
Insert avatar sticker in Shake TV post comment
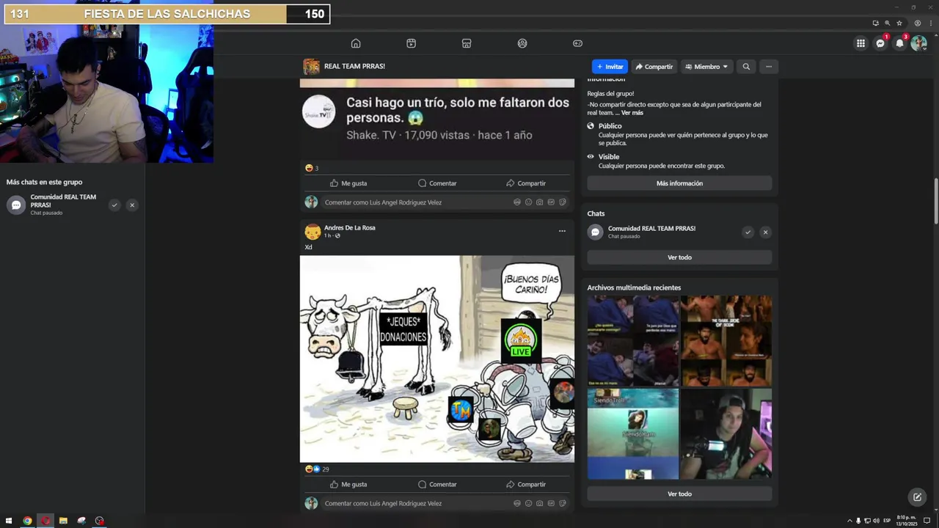[517, 202]
